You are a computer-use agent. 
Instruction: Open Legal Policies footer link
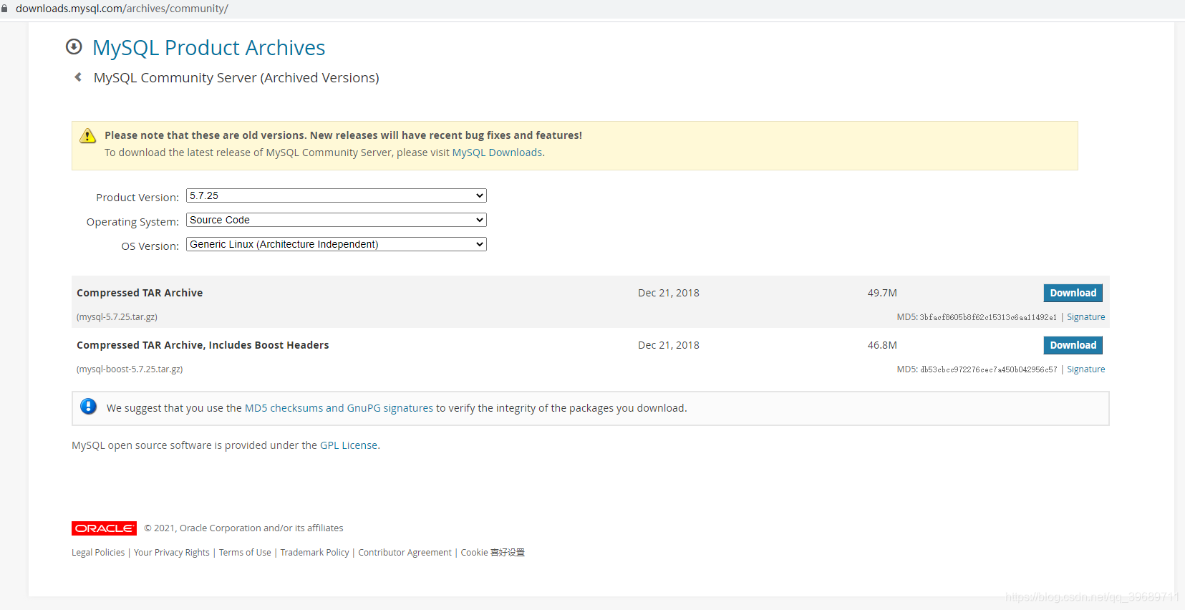click(98, 553)
